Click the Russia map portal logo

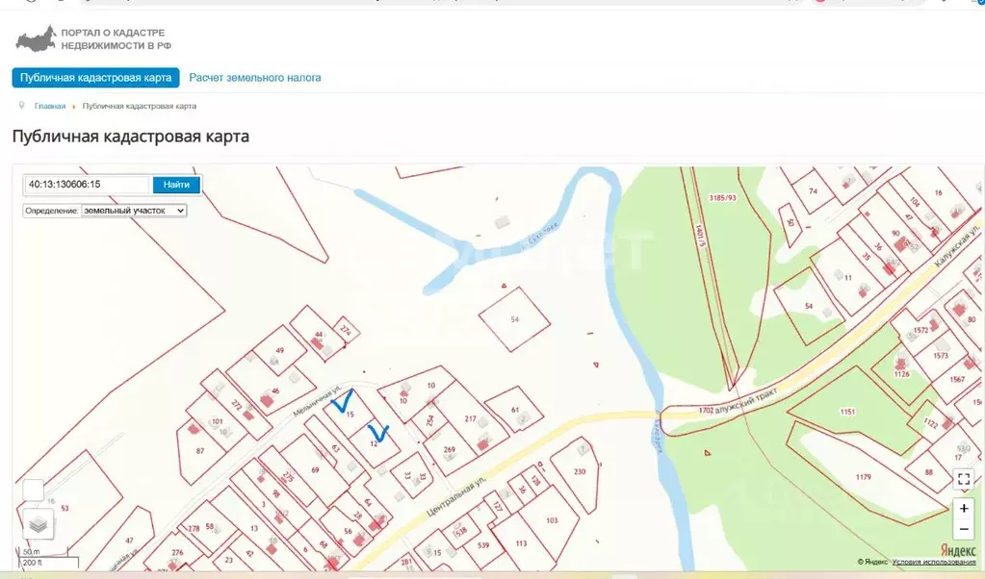[x=35, y=39]
